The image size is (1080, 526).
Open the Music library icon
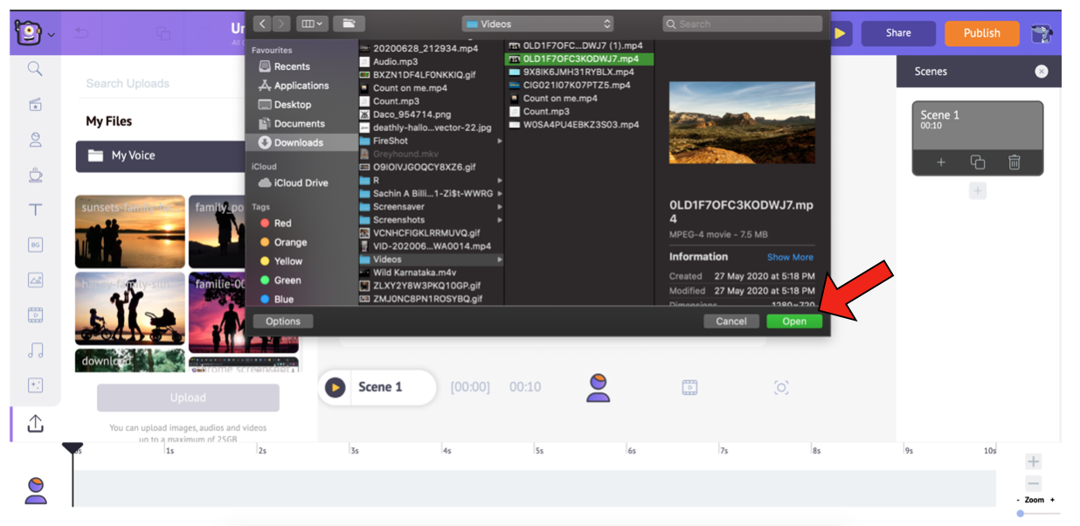pos(35,350)
